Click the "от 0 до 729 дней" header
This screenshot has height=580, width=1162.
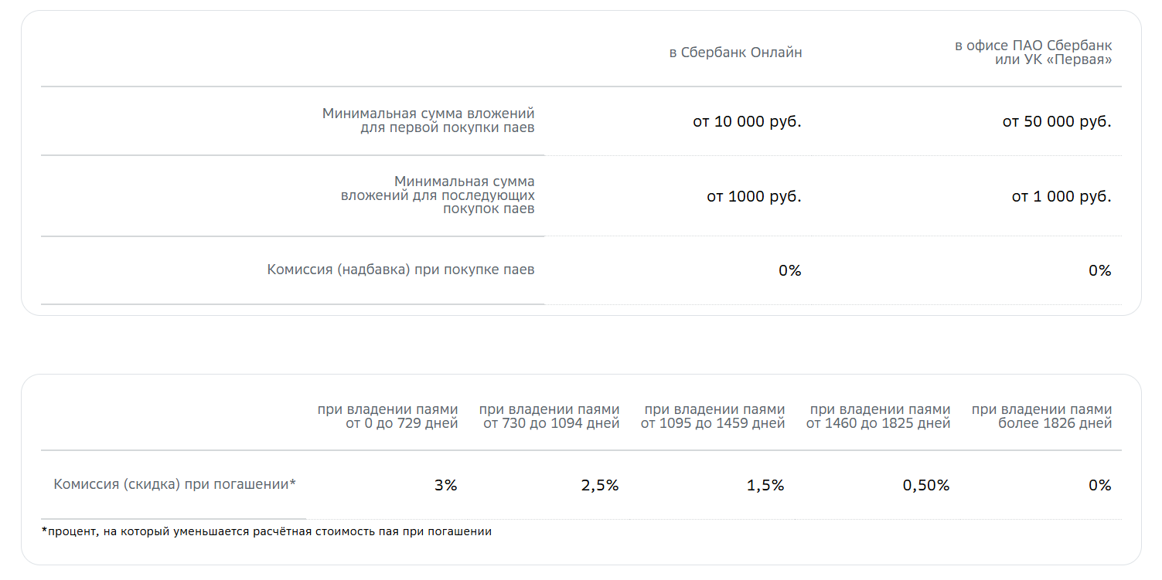[387, 416]
